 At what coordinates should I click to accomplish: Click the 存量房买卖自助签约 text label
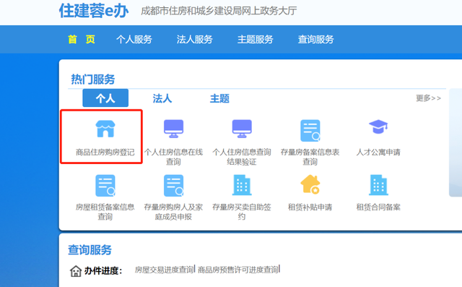pyautogui.click(x=242, y=212)
